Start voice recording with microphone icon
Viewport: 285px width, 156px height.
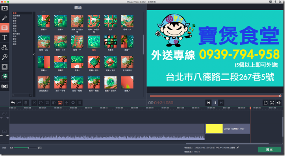(x=67, y=103)
